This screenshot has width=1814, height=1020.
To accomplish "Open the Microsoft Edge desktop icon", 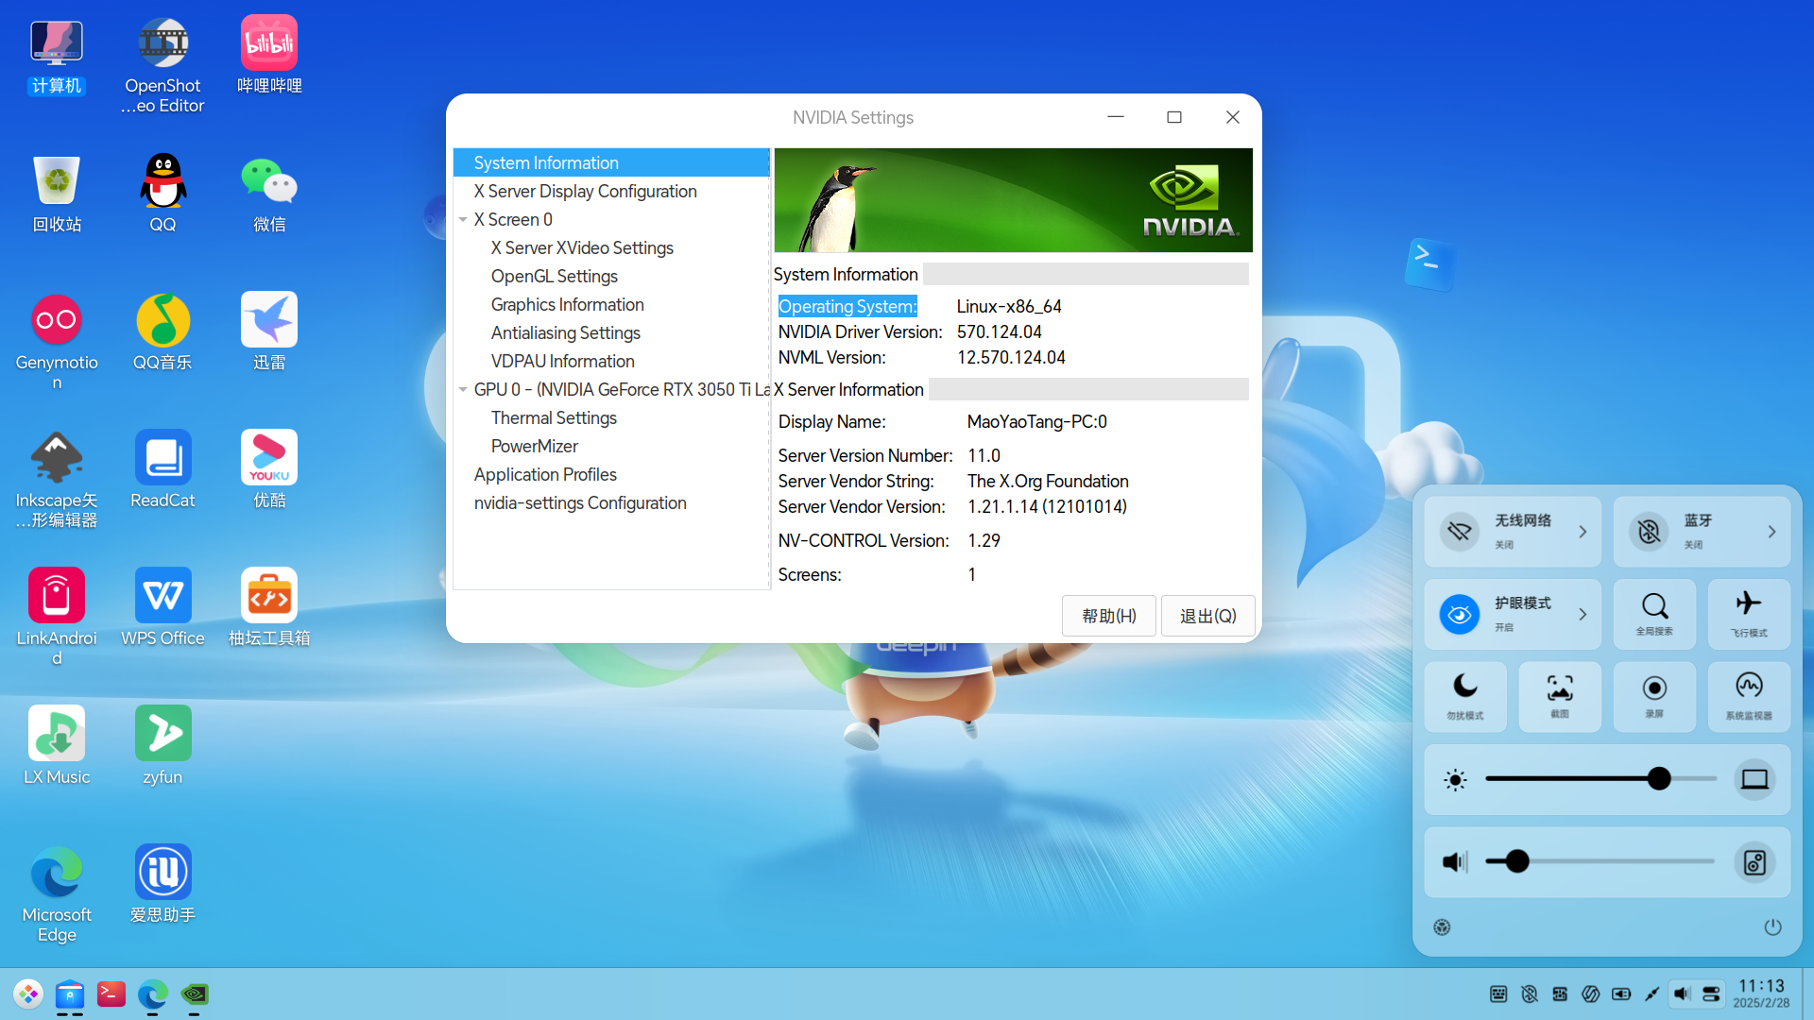I will coord(57,893).
